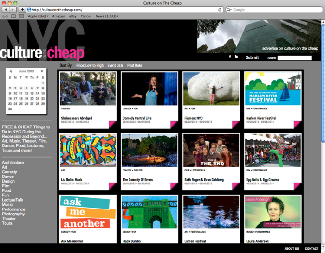Click pink corner on Comedy Central Live card

(174, 125)
